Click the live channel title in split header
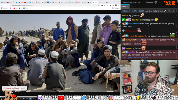Image resolution: width=178 pixels, height=100 pixels. pos(137,11)
